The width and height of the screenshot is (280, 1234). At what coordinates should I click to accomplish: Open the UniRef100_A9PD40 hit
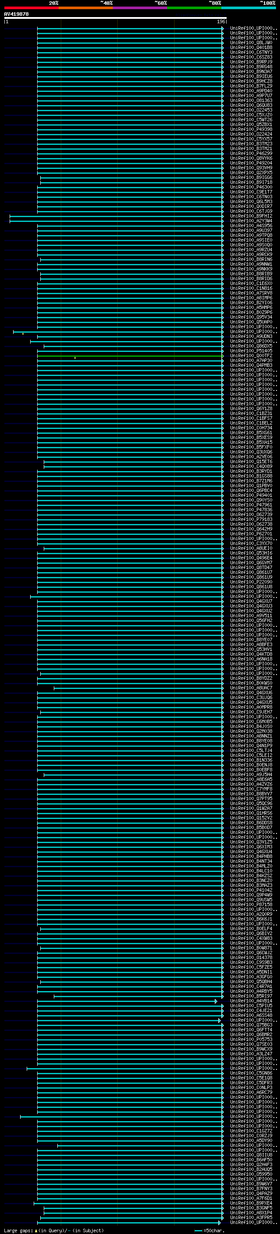click(x=251, y=91)
